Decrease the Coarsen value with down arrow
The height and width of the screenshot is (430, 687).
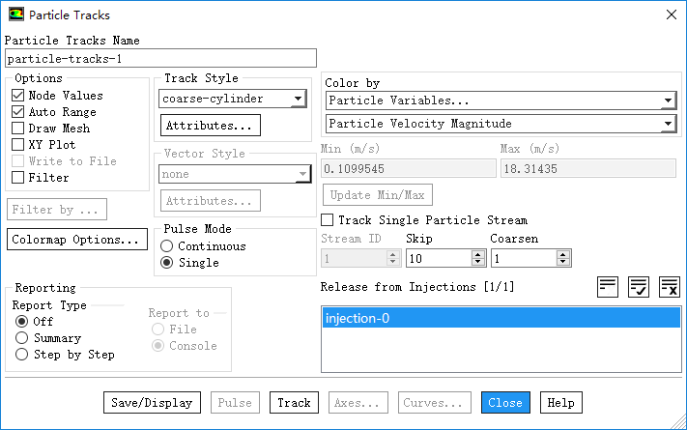[563, 263]
